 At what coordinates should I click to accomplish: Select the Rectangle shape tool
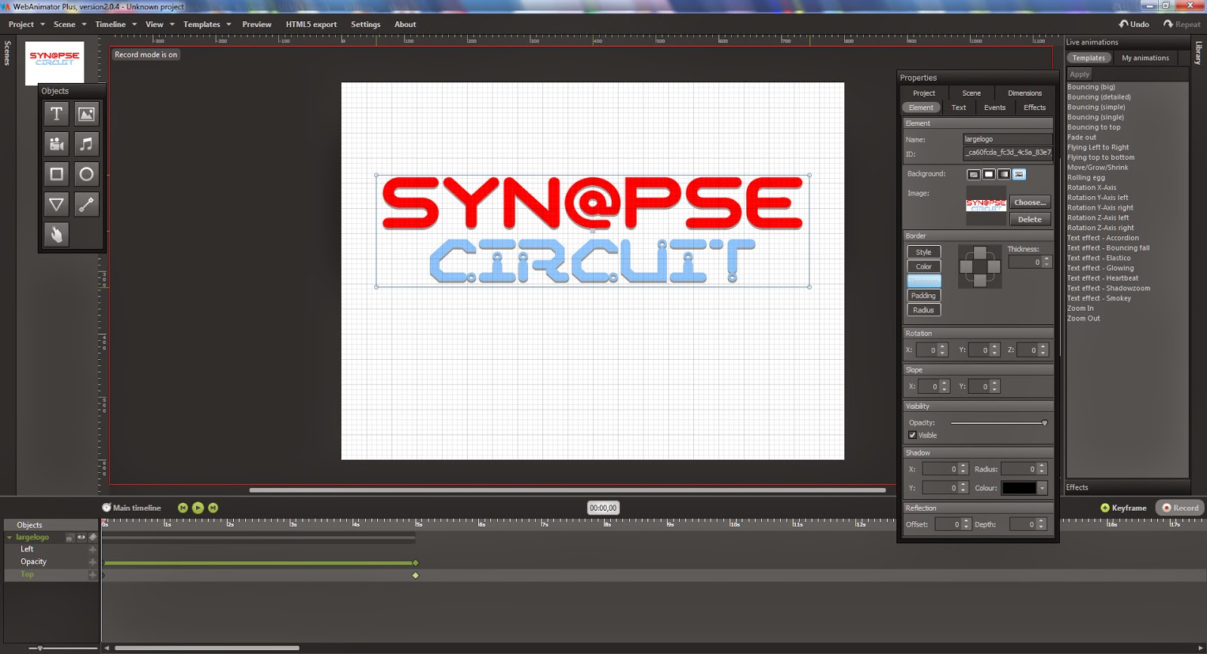tap(57, 174)
